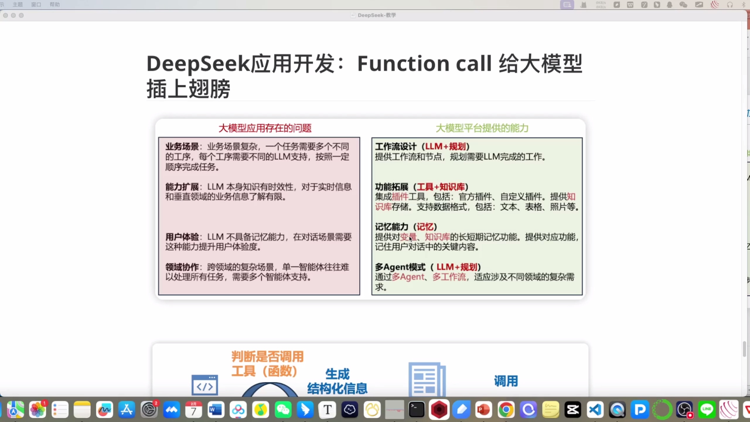Open OBS Studio from the Dock
Viewport: 750px width, 422px height.
click(x=684, y=410)
